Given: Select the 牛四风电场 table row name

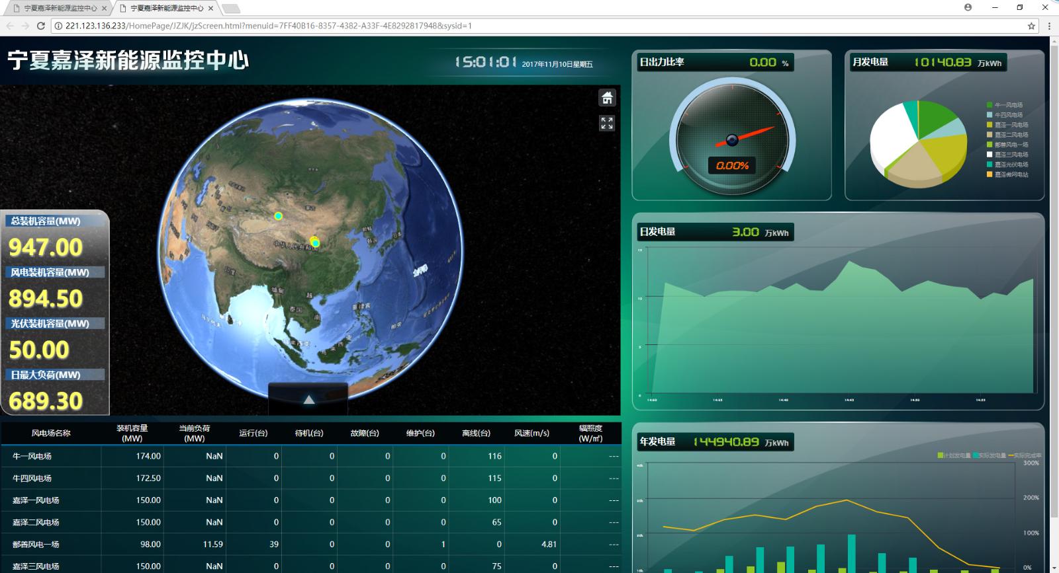Looking at the screenshot, I should 32,478.
